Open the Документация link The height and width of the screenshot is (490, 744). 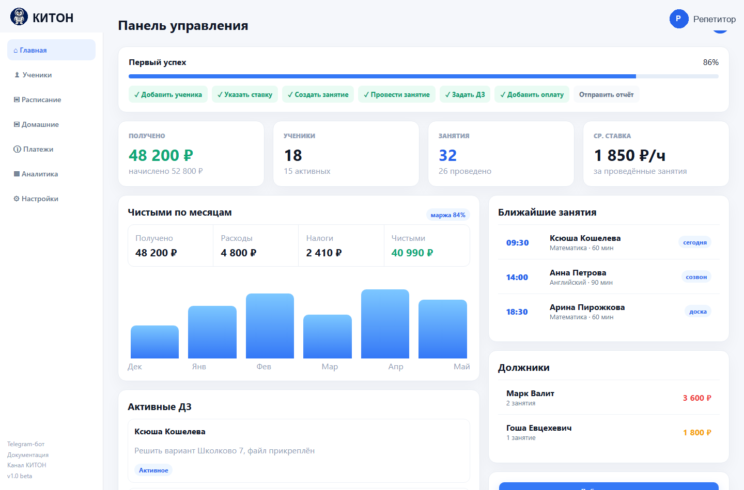click(28, 455)
